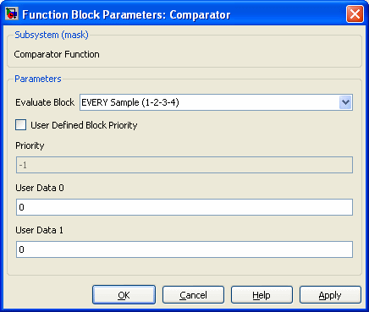The width and height of the screenshot is (369, 312).
Task: Click the Evaluate Block label
Action: tap(45, 102)
